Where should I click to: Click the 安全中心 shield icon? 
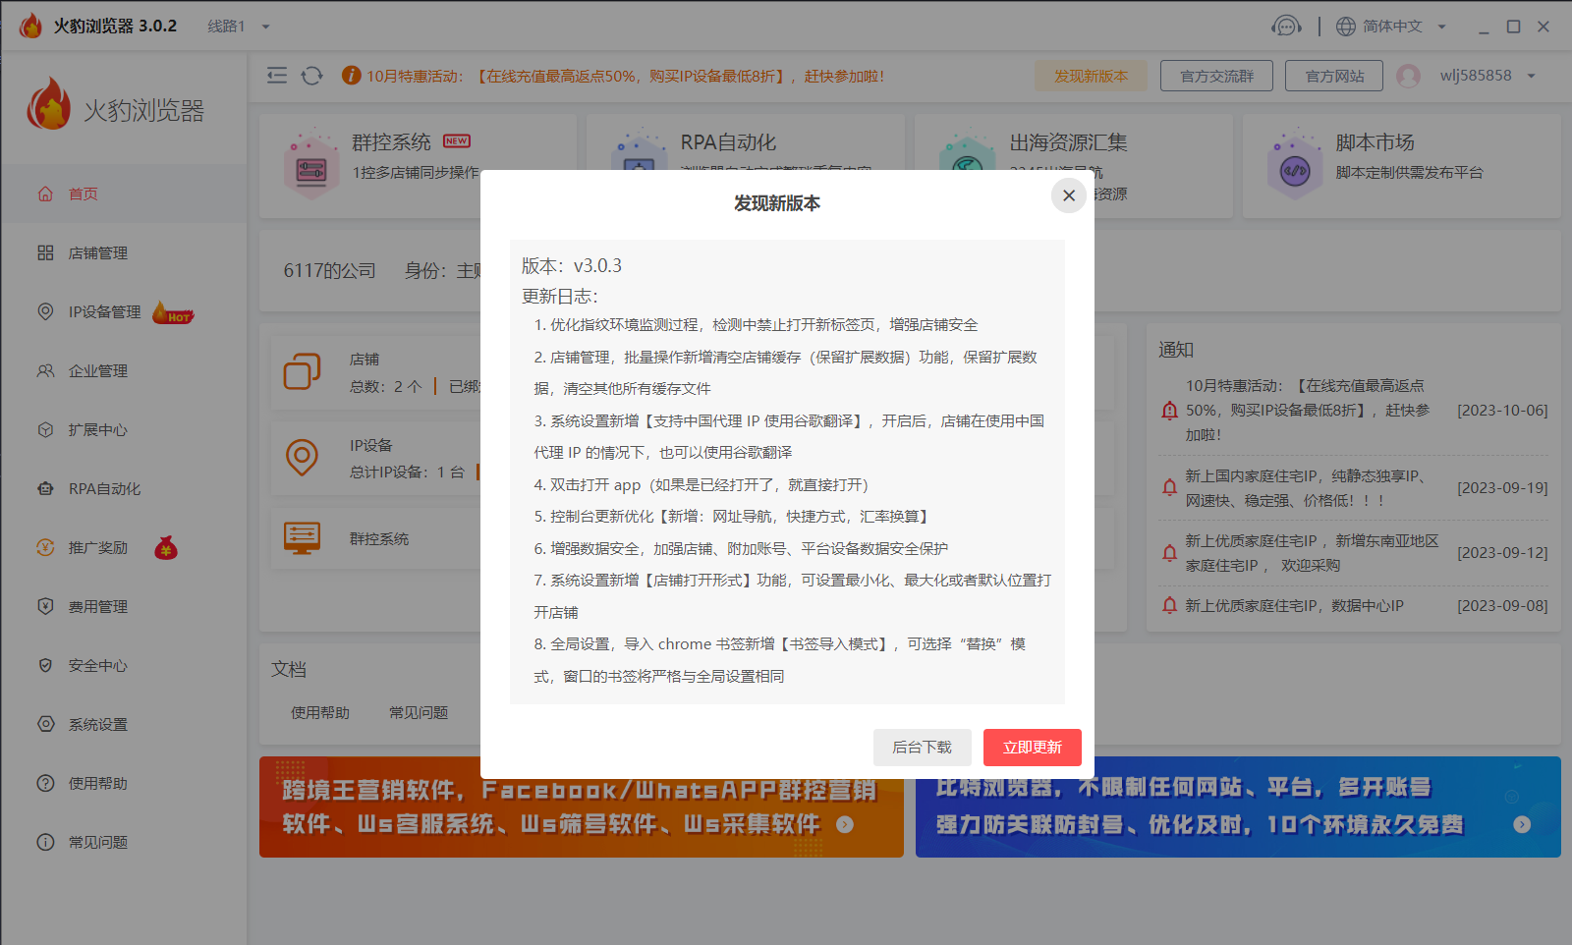(x=45, y=665)
